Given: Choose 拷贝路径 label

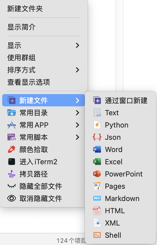Looking at the screenshot, I should click(x=34, y=174).
